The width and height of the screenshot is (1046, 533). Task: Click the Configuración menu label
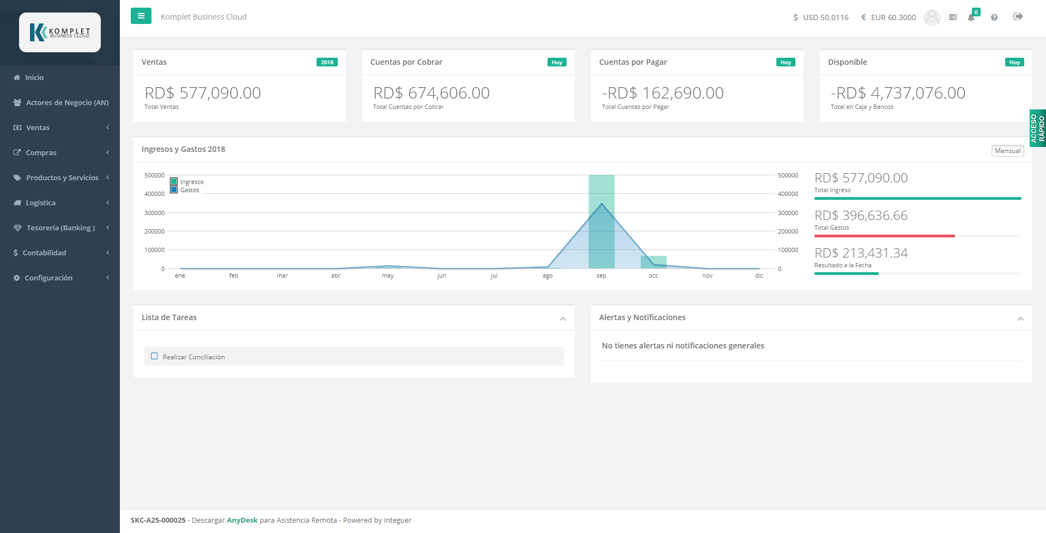coord(48,278)
